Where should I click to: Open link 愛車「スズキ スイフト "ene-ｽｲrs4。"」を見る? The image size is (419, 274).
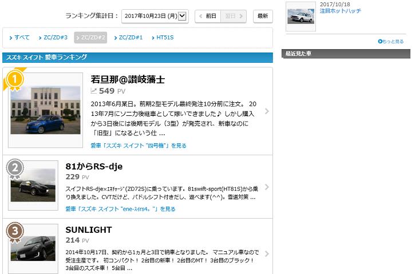click(121, 209)
